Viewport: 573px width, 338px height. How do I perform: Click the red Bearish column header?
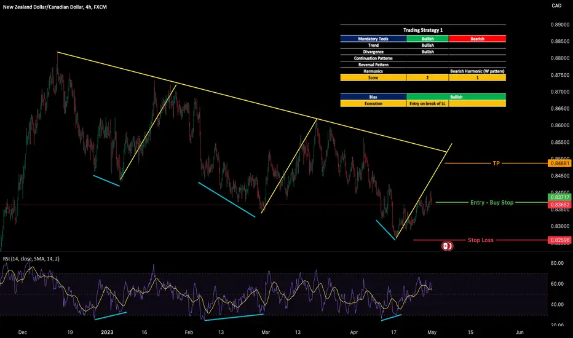coord(477,39)
